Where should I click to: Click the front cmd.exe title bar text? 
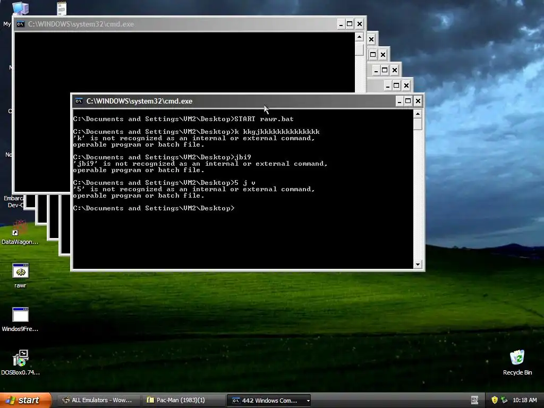(139, 101)
